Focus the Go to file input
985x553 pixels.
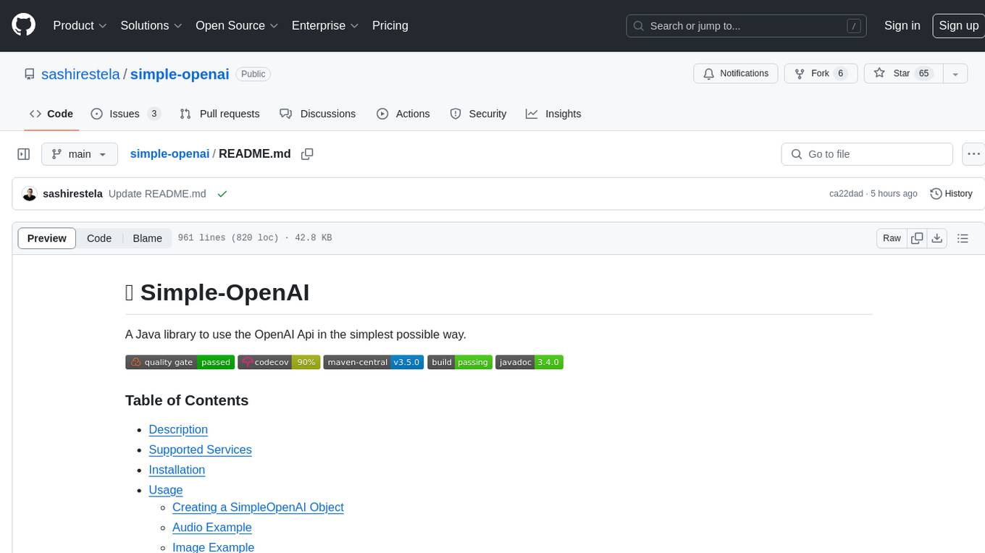[x=867, y=154]
